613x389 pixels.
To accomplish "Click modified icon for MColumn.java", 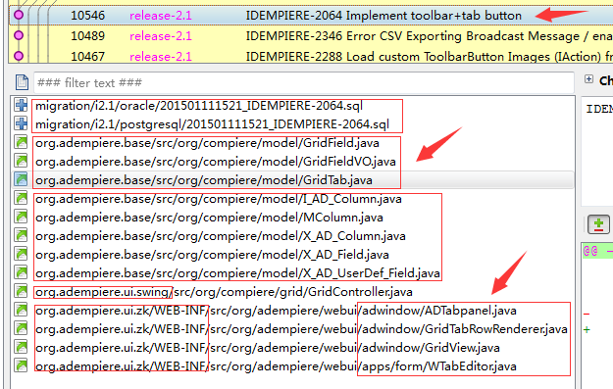I will click(x=22, y=217).
